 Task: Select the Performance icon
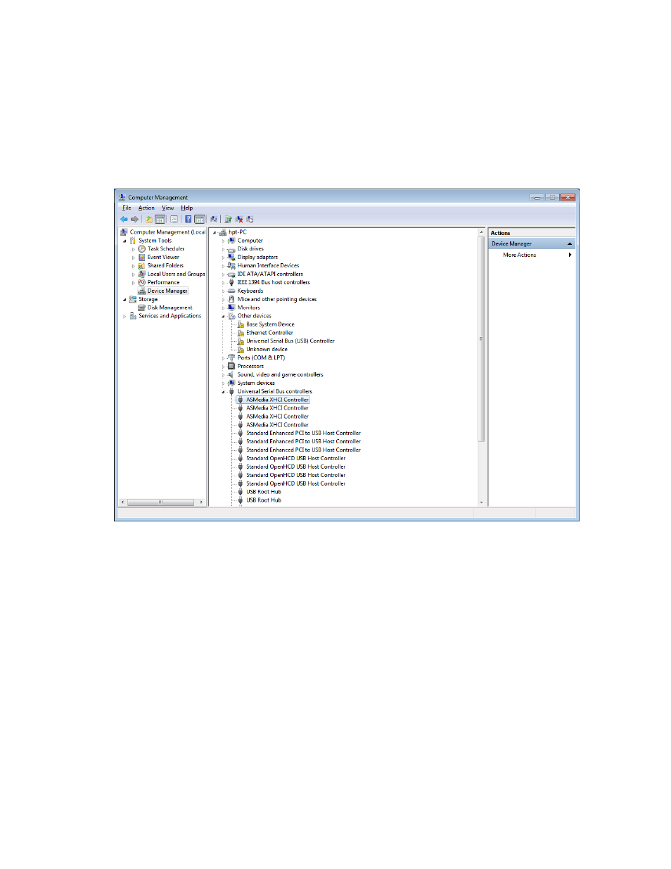click(141, 283)
